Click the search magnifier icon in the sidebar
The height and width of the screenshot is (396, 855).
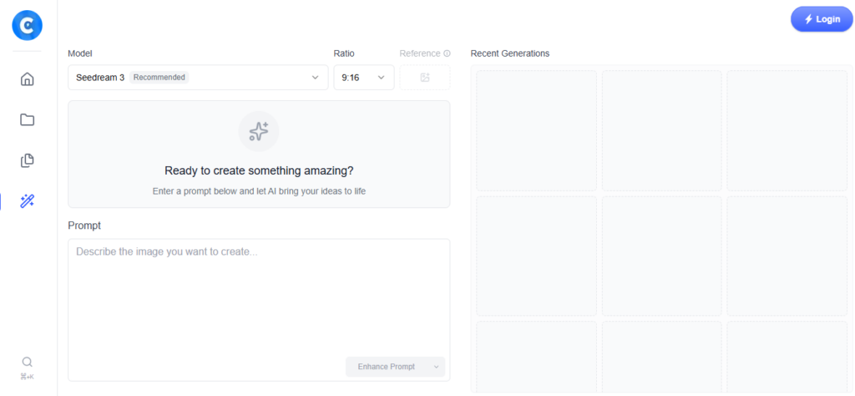click(x=28, y=362)
